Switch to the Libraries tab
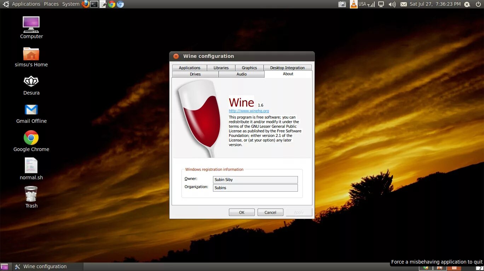Viewport: 484px width, 271px height. tap(221, 68)
